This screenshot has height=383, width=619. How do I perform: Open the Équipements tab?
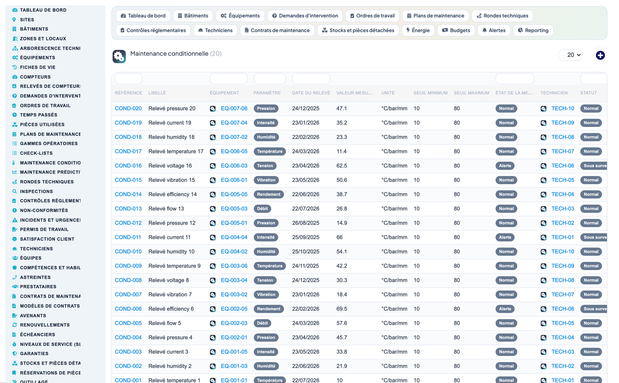(240, 16)
